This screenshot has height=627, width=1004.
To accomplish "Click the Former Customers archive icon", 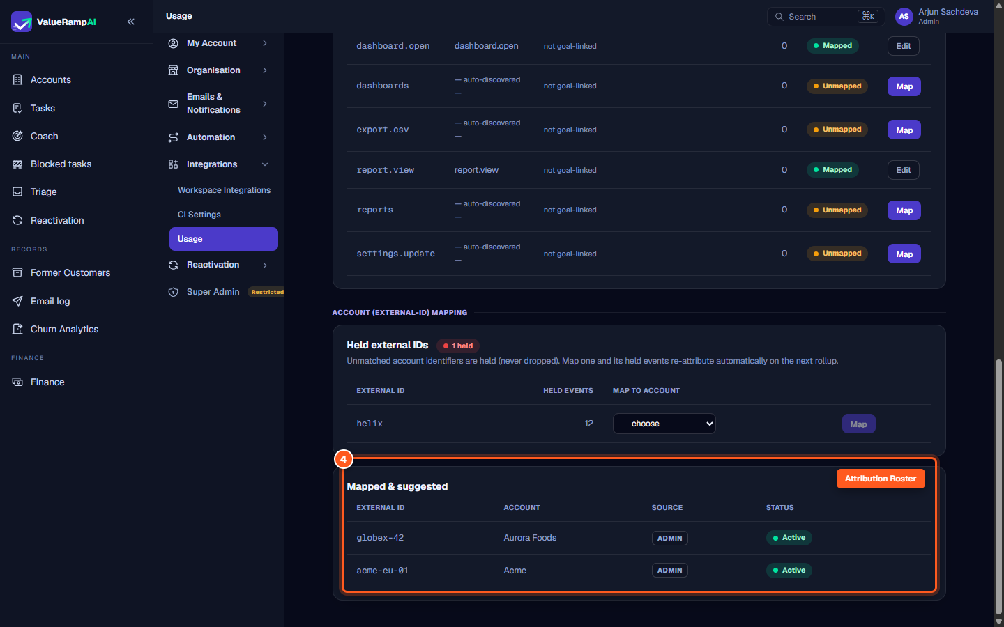I will [17, 272].
